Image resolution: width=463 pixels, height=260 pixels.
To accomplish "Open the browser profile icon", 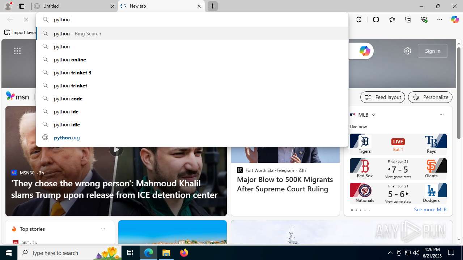I will (8, 6).
